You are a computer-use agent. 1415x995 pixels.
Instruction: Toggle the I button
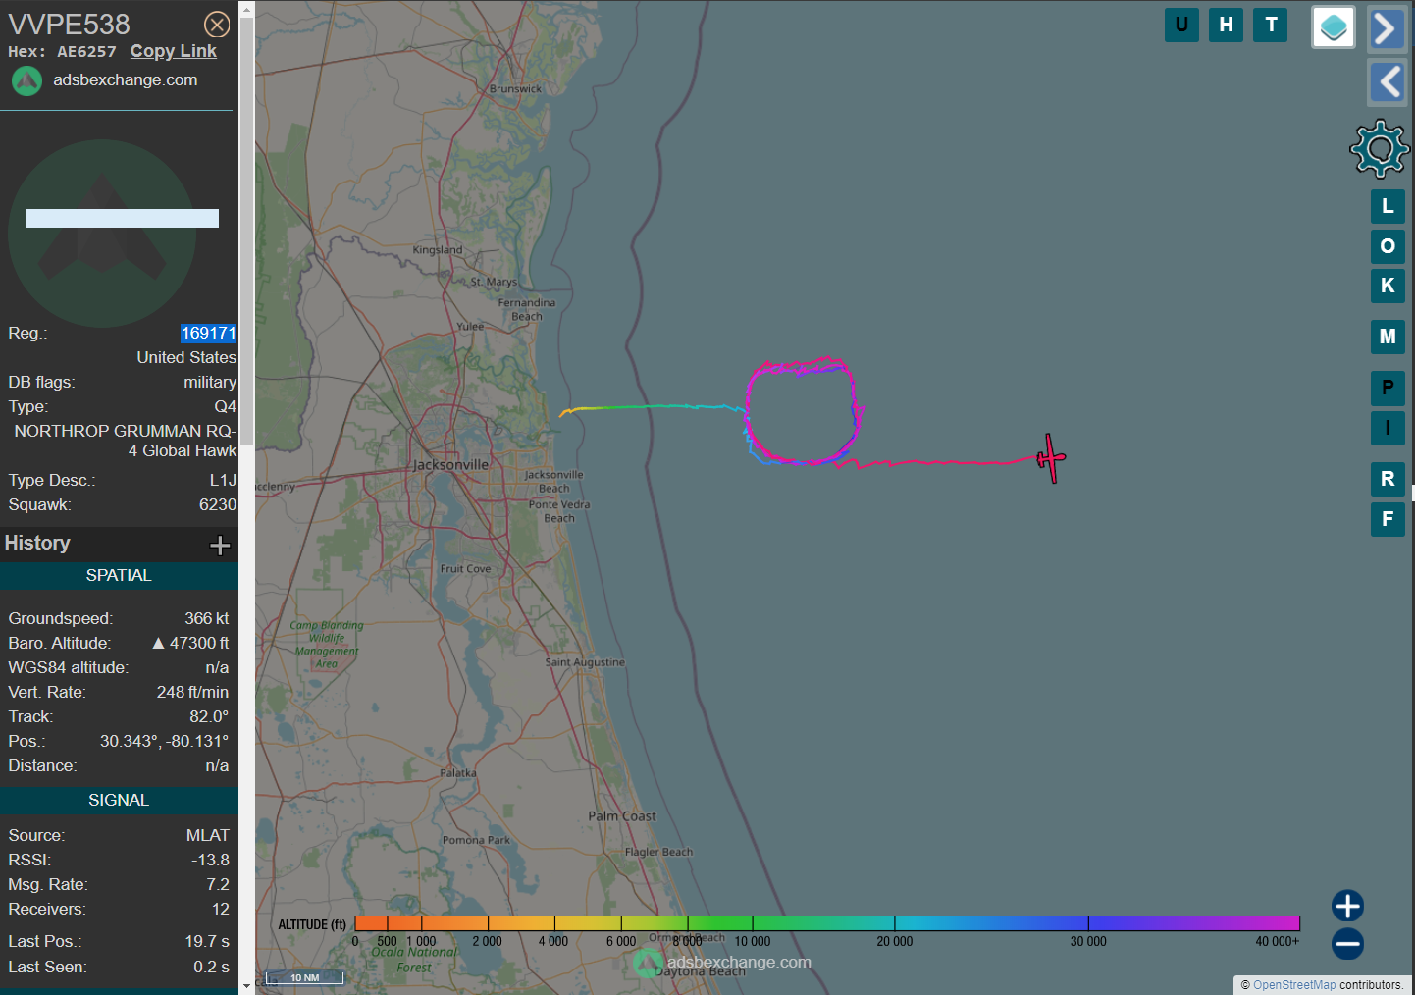[1388, 428]
